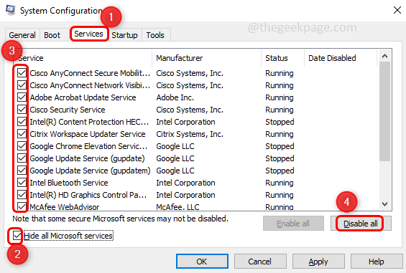Click the scrollbar down arrow
The height and width of the screenshot is (273, 406).
tap(384, 204)
